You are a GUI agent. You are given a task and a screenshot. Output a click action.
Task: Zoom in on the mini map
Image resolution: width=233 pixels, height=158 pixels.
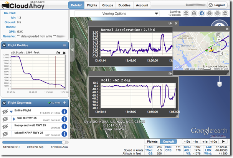[219, 39]
